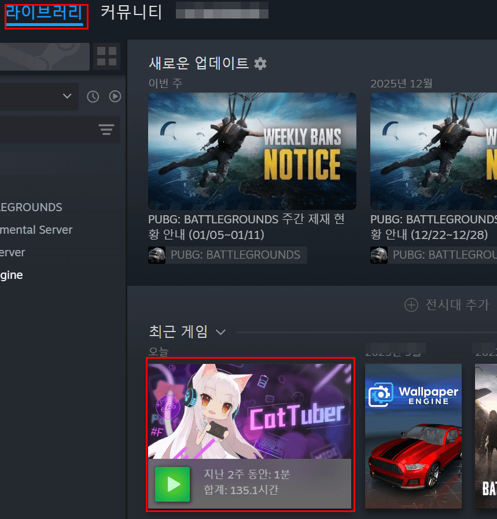Click the CatTuber game artwork
This screenshot has height=519, width=497.
249,411
